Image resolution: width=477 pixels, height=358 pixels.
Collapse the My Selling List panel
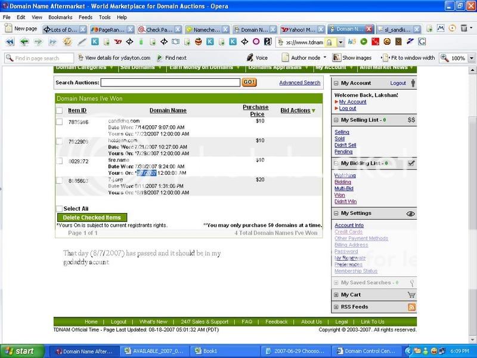click(x=336, y=120)
